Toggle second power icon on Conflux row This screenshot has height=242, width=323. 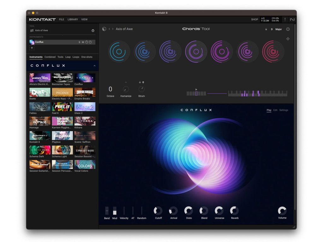(x=90, y=42)
